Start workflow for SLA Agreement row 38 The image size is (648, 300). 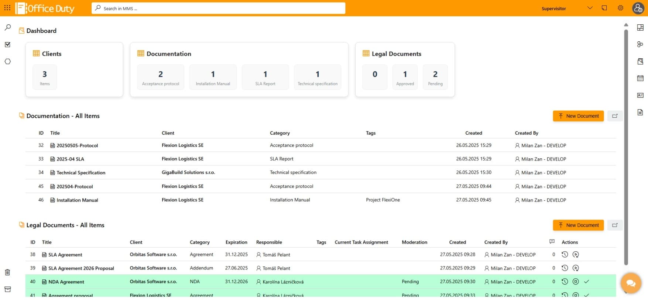[x=576, y=254]
